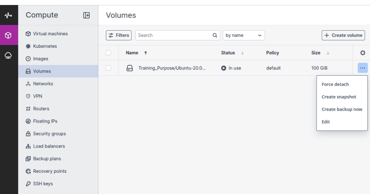Image resolution: width=370 pixels, height=194 pixels.
Task: Open the cloud storage icon in left rail
Action: (x=8, y=56)
